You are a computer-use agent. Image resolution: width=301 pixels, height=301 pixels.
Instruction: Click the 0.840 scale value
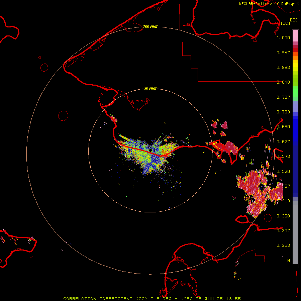pos(283,82)
